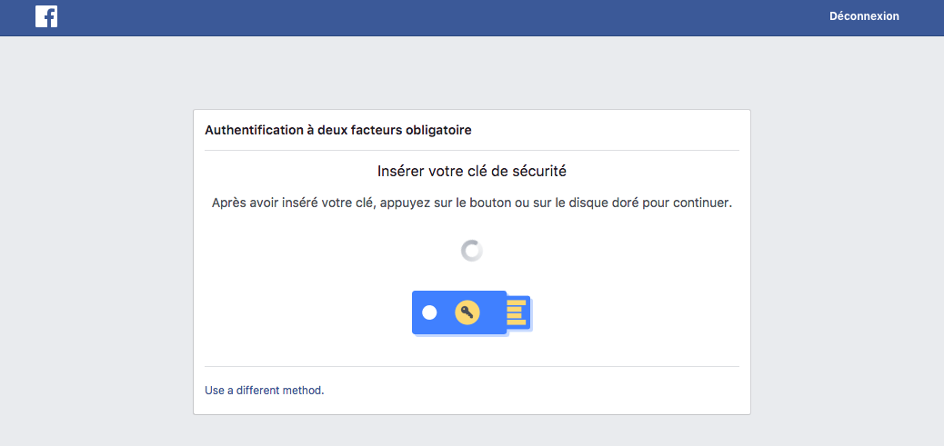This screenshot has height=446, width=944.
Task: Click the Déconnexion link to log out
Action: pos(864,16)
